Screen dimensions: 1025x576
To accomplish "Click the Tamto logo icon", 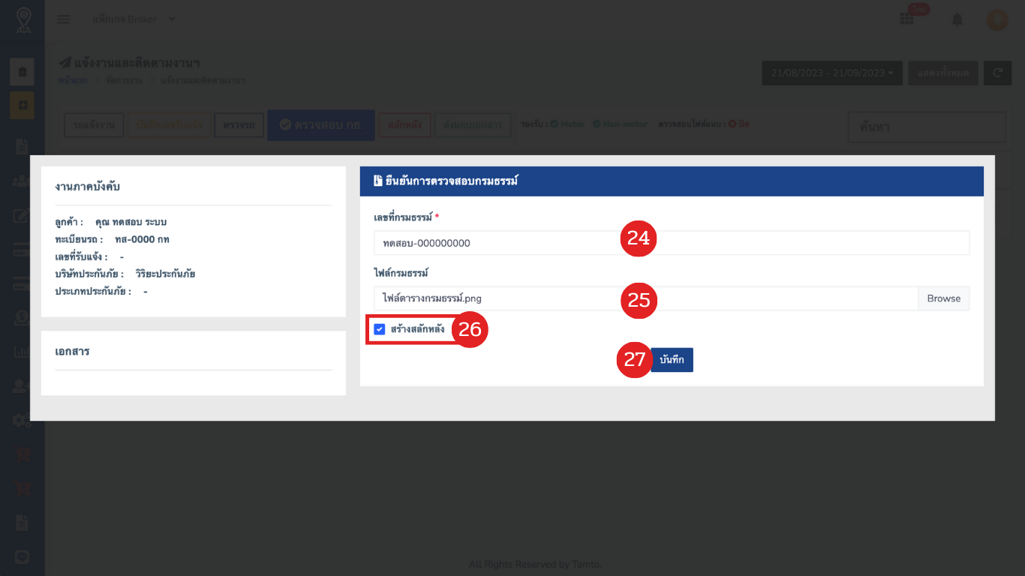I will [x=23, y=20].
